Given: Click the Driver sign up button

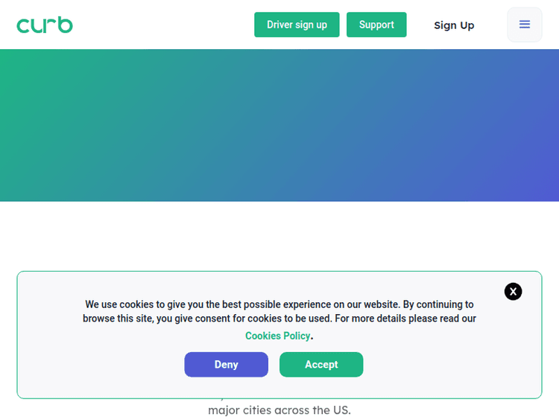Looking at the screenshot, I should [x=297, y=25].
